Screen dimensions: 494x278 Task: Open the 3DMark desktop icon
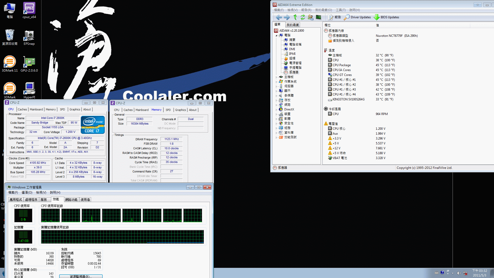tap(10, 91)
